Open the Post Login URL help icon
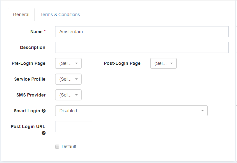The image size is (237, 163). pos(44,133)
